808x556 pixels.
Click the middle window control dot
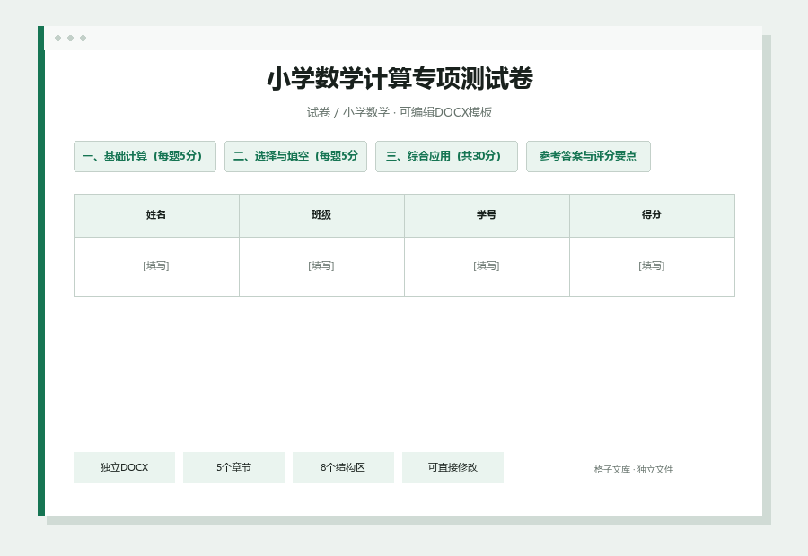(x=71, y=38)
